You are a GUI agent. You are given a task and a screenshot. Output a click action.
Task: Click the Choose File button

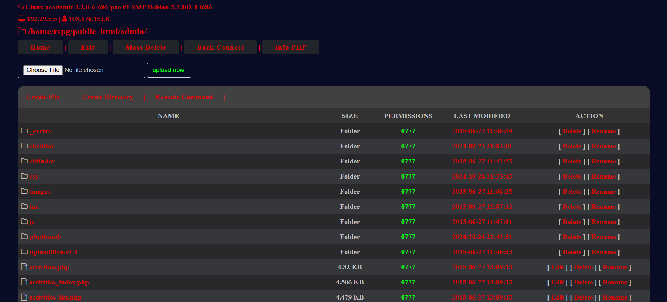43,70
